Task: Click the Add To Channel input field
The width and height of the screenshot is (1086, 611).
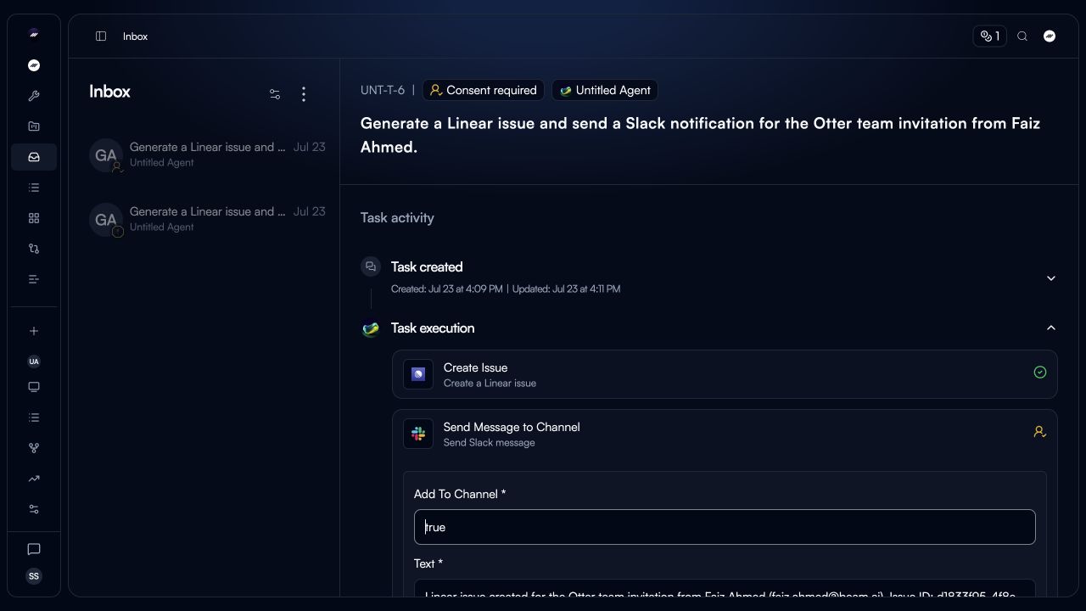Action: click(725, 527)
